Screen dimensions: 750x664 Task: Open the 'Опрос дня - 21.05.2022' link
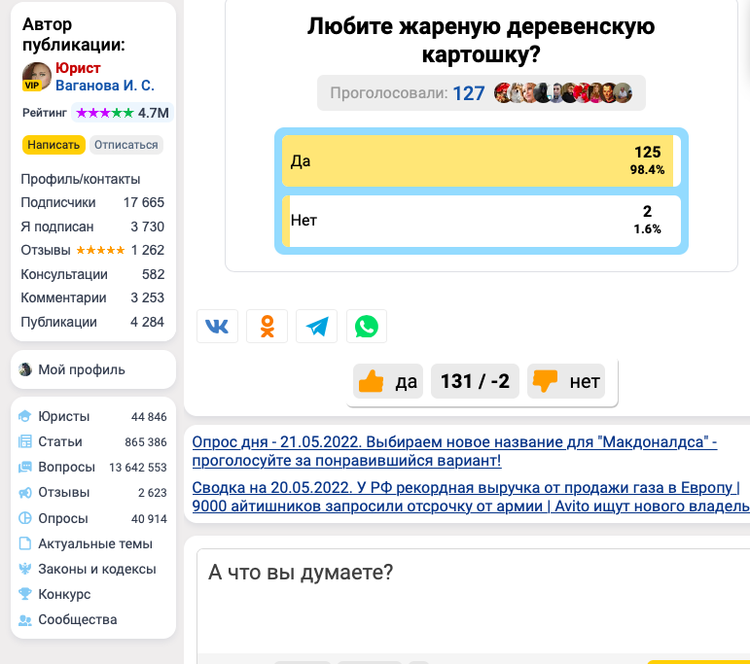coord(453,451)
